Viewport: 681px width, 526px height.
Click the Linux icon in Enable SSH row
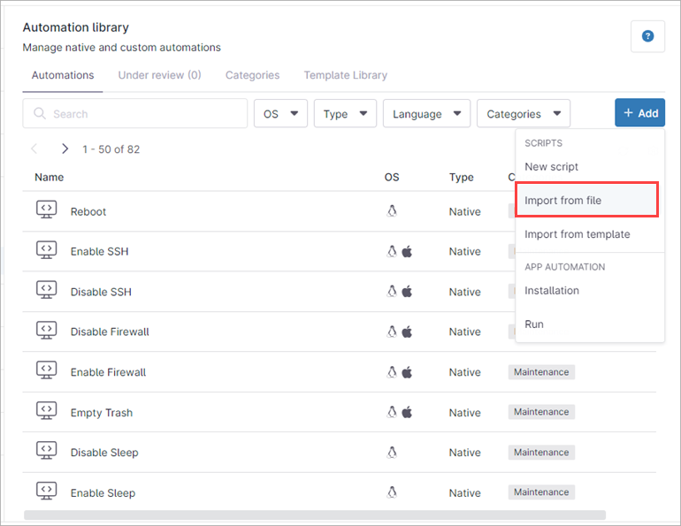pos(392,251)
